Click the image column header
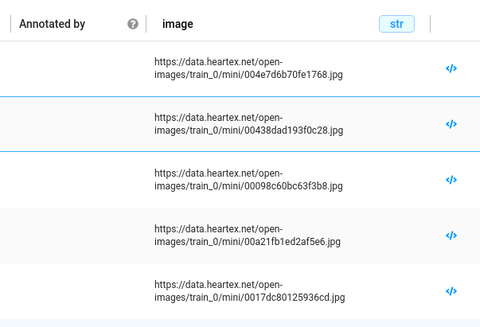This screenshot has height=327, width=480. [x=178, y=24]
